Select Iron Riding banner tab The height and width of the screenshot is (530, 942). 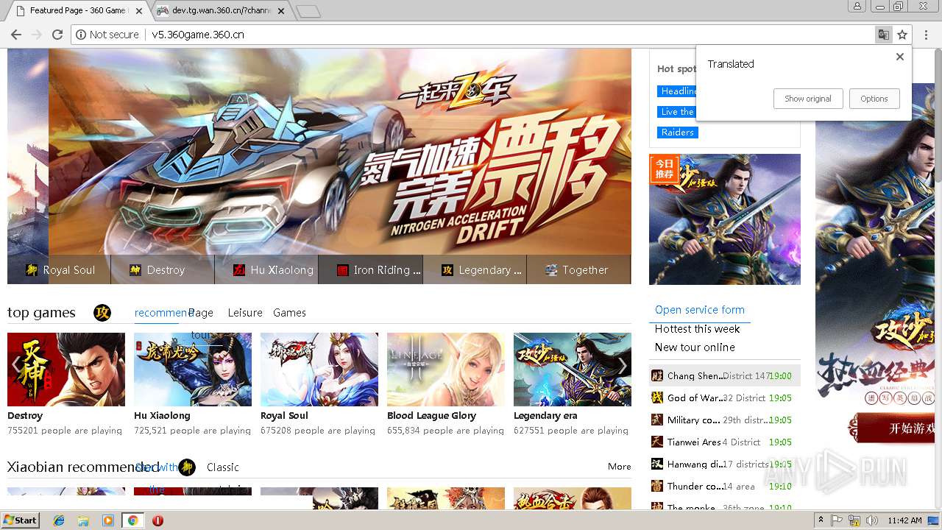(x=370, y=270)
